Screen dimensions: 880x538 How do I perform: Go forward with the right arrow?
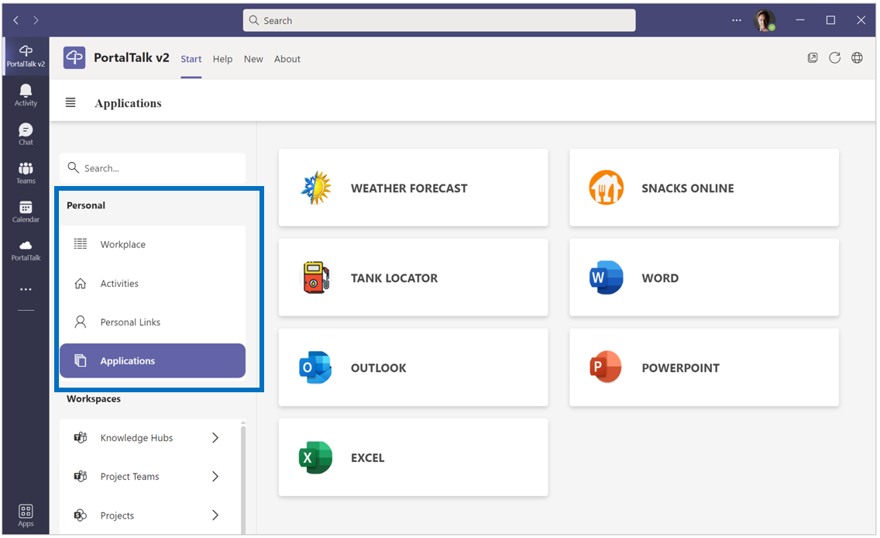(x=36, y=20)
